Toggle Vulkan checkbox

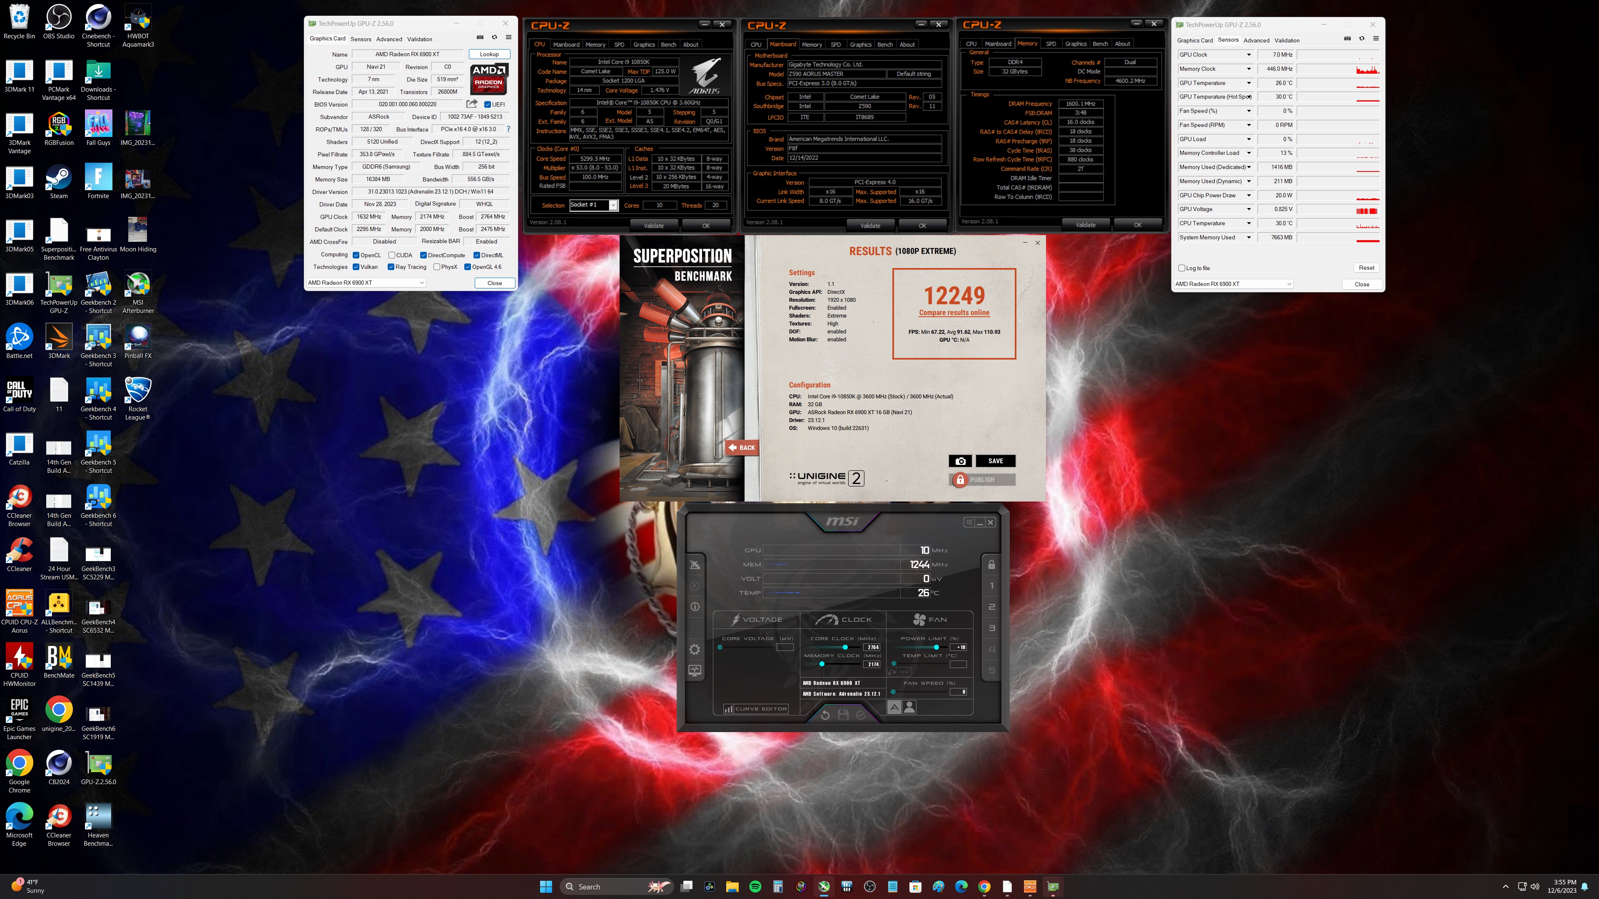(356, 267)
